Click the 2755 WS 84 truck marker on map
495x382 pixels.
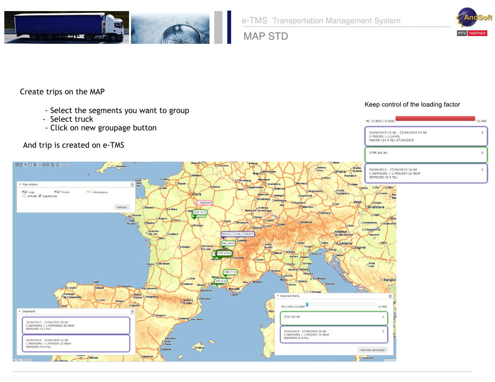[224, 253]
